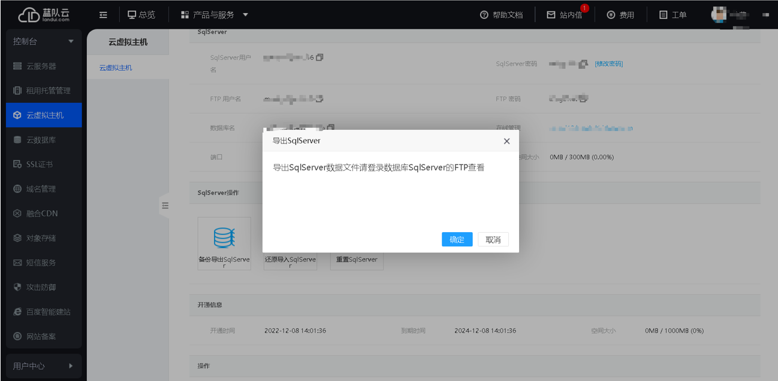
Task: Open SSL证书 management
Action: (37, 164)
